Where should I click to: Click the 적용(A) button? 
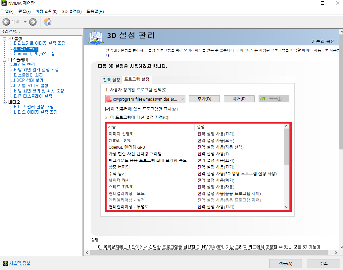pos(286,264)
